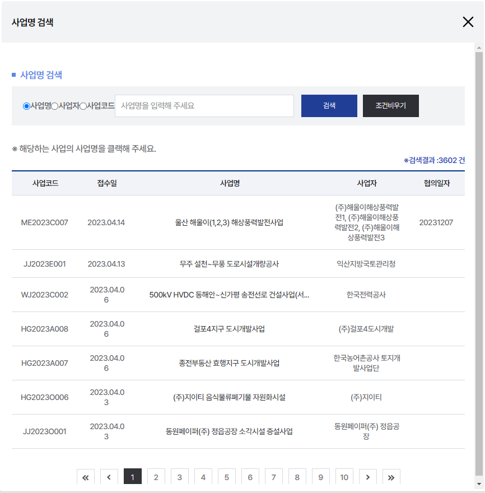Click the 조건비우기 button
485x493 pixels.
390,106
